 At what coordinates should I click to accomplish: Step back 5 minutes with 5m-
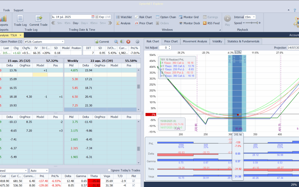60,23
